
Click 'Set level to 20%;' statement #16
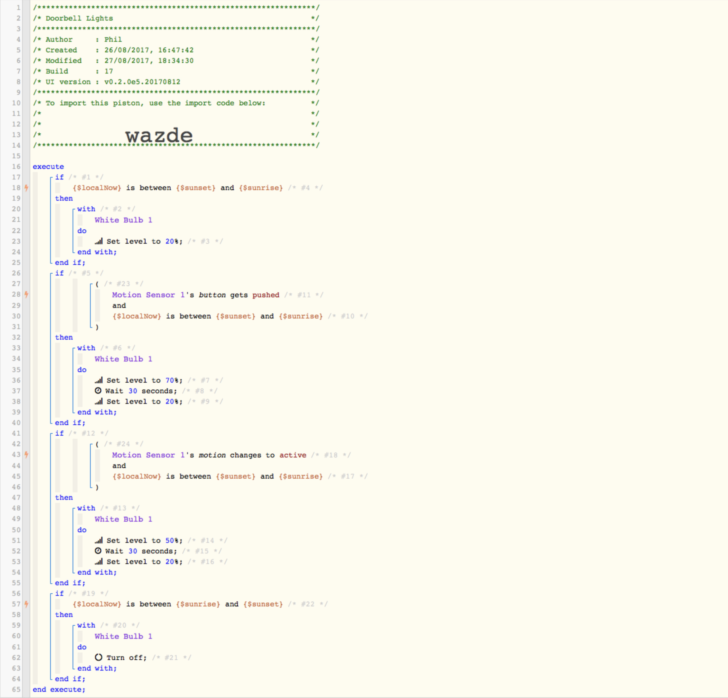point(145,562)
